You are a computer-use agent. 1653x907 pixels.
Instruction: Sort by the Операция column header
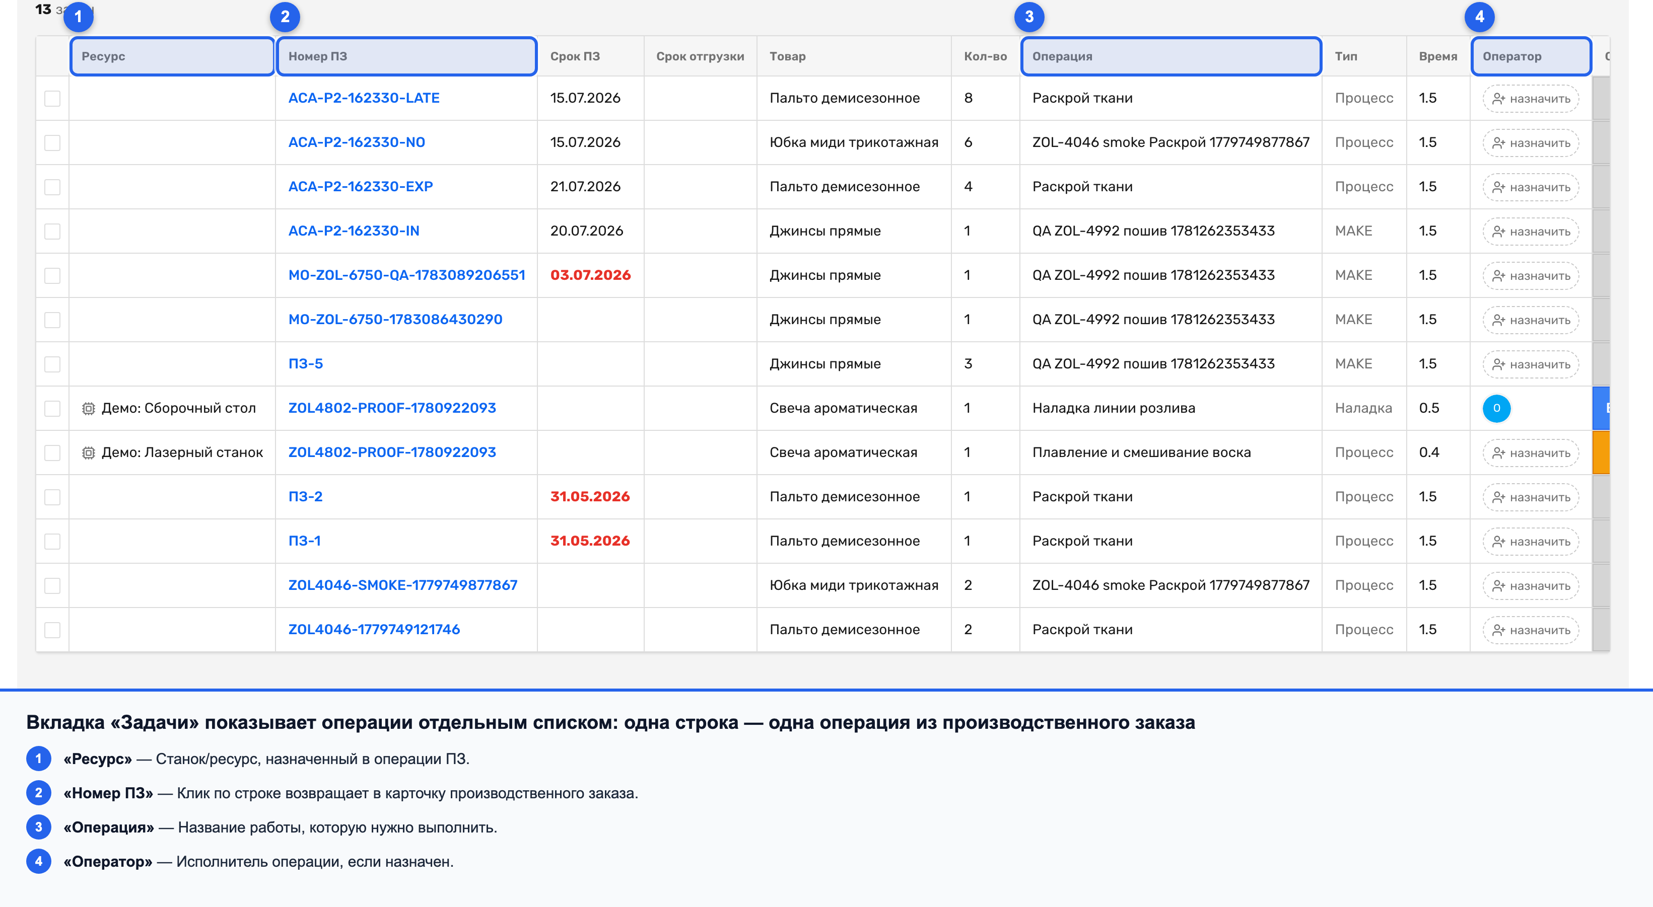[x=1171, y=56]
